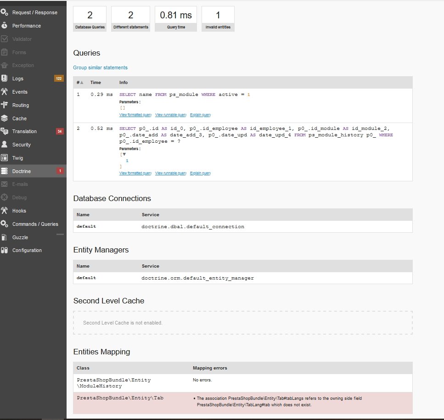The height and width of the screenshot is (420, 444).
Task: View runnable query for query 2
Action: tap(171, 174)
